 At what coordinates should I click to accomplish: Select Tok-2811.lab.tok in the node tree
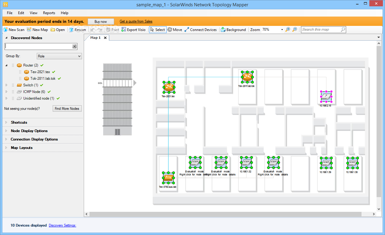[x=43, y=79]
